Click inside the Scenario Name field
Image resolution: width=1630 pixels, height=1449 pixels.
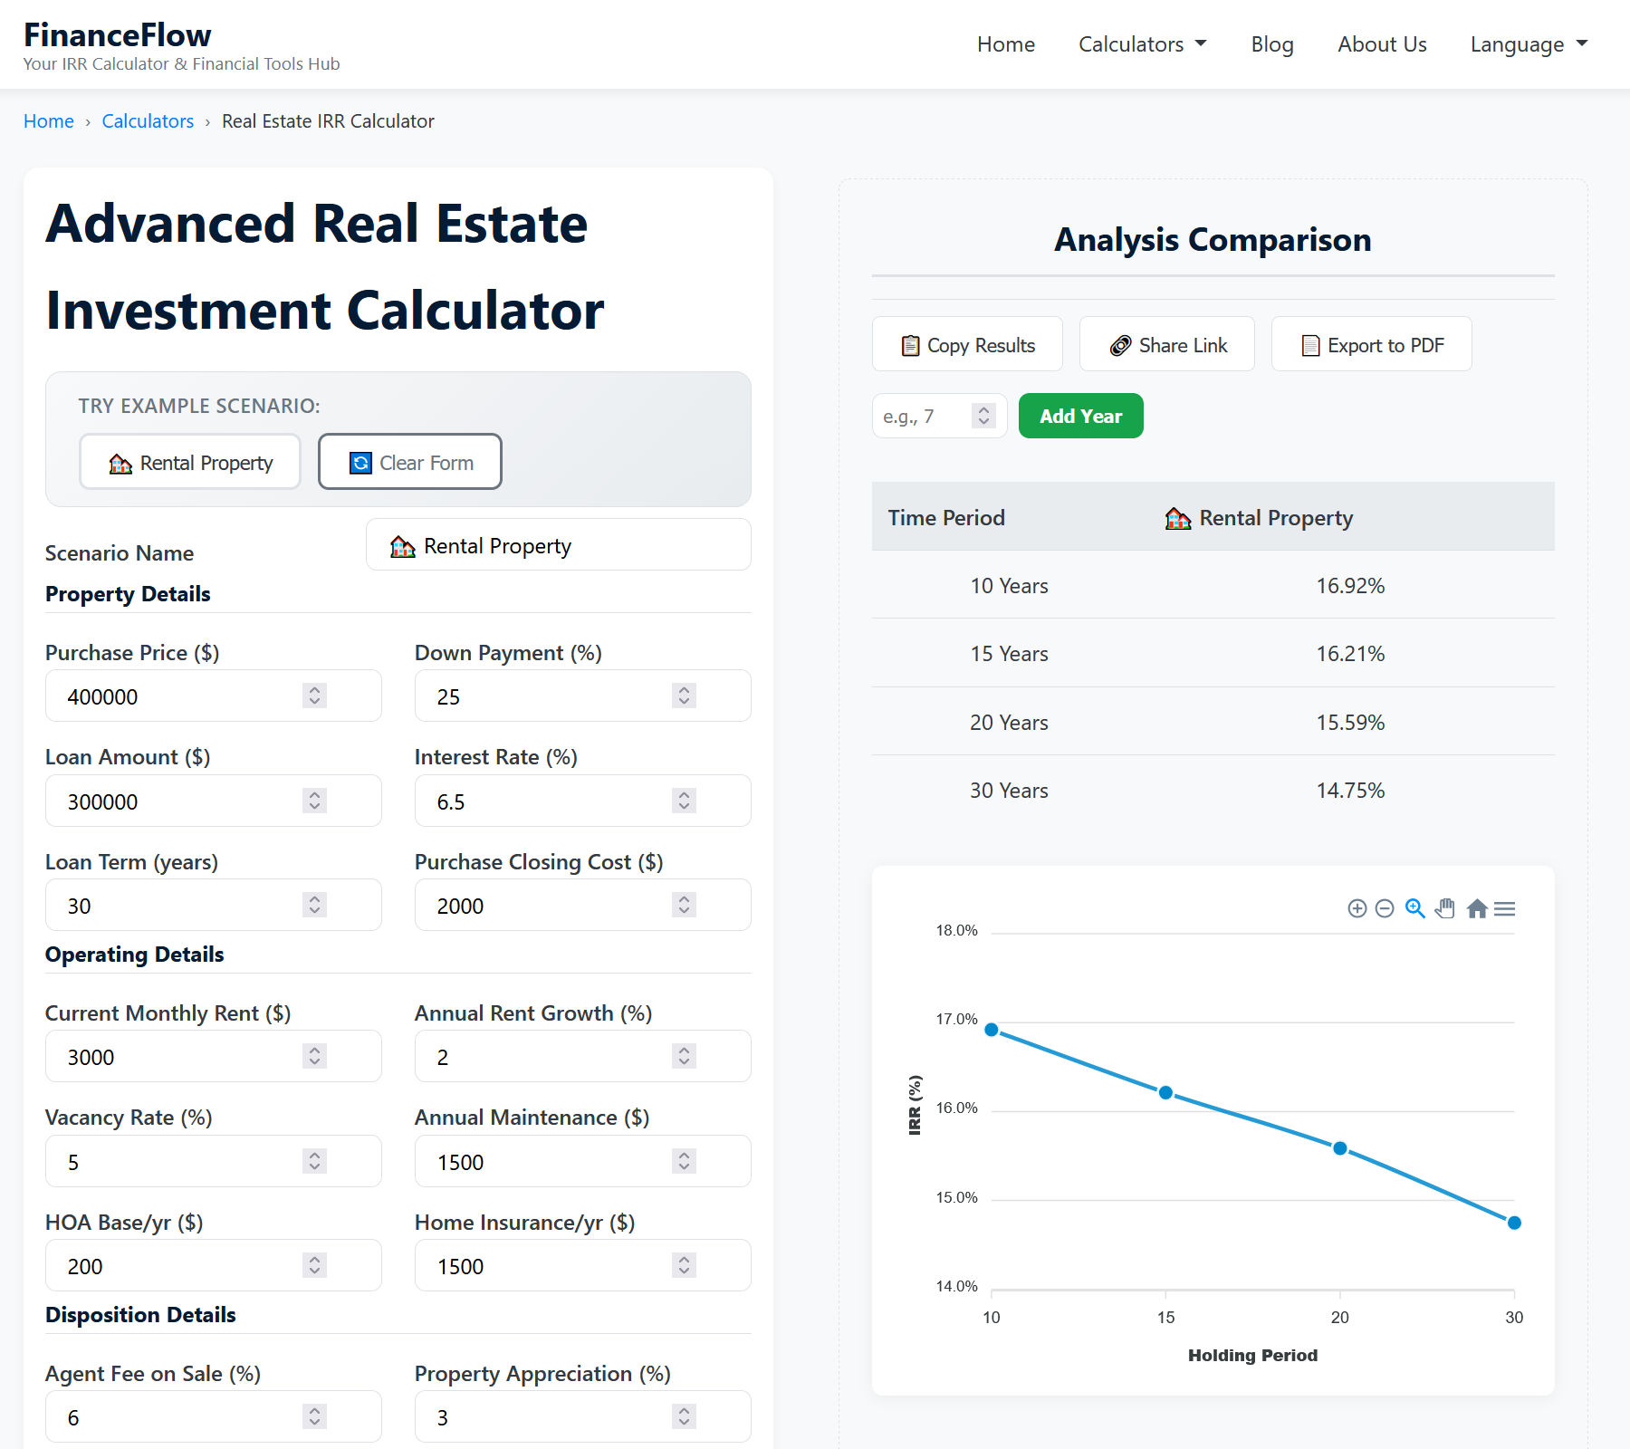tap(558, 544)
